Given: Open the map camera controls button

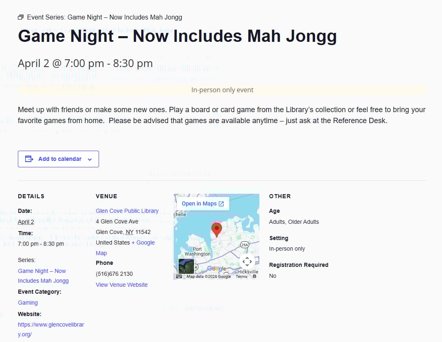Looking at the screenshot, I should tap(247, 262).
